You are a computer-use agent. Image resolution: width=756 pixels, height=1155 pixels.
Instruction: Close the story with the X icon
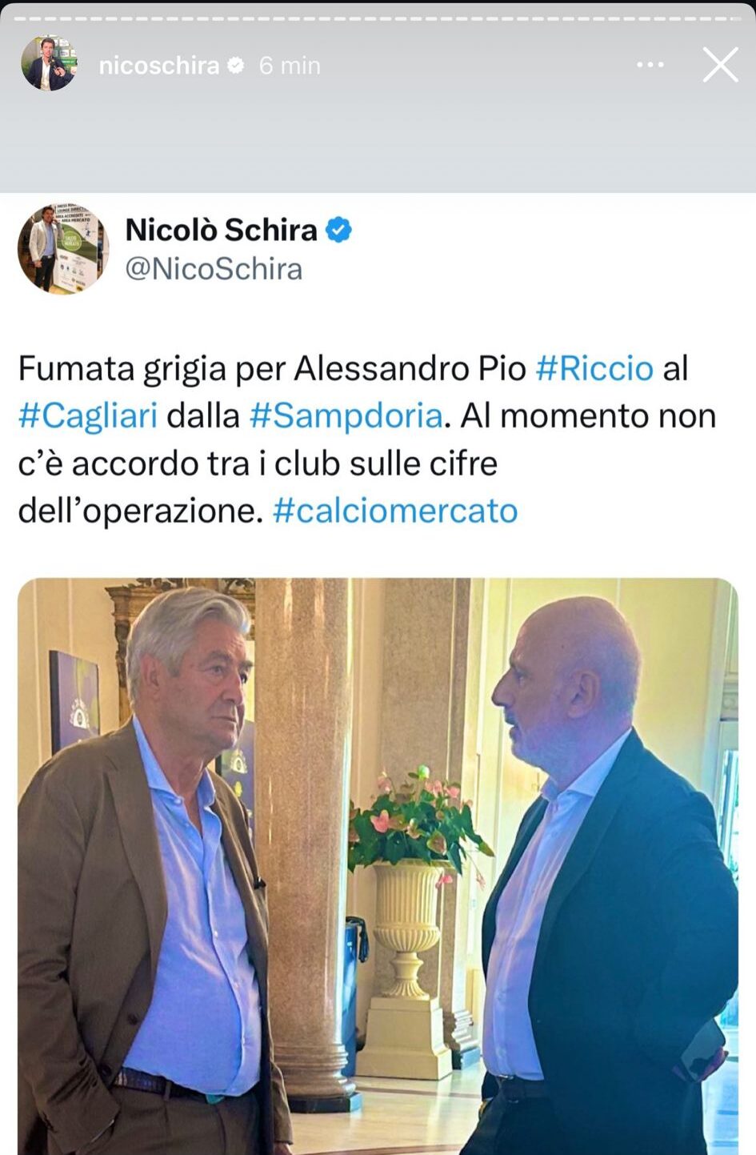(720, 65)
